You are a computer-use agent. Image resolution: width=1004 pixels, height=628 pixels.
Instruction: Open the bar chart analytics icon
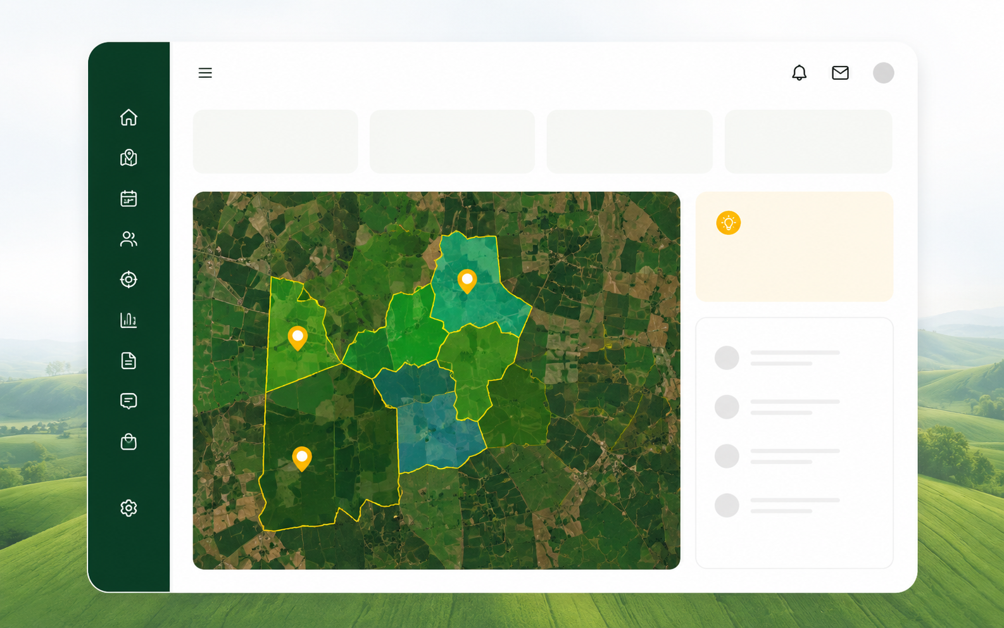pos(129,320)
